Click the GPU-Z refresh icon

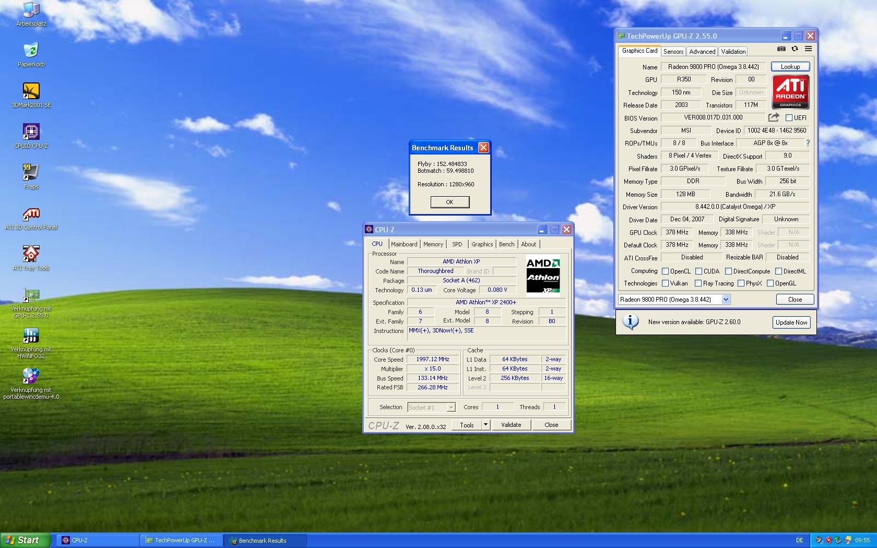coord(795,49)
